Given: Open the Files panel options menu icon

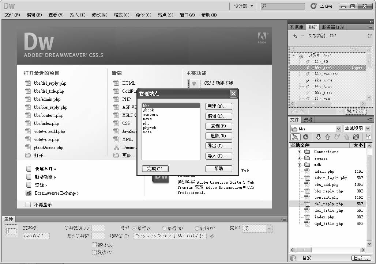Looking at the screenshot, I should [x=369, y=119].
